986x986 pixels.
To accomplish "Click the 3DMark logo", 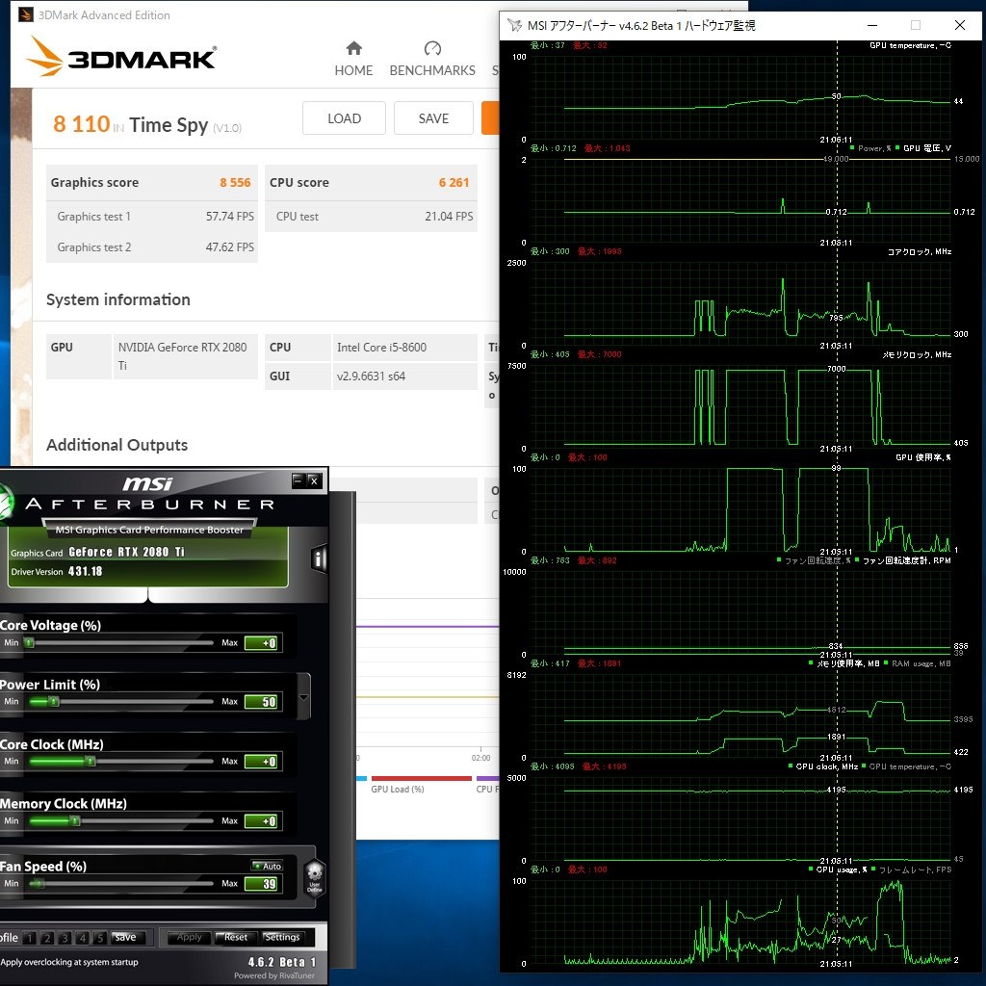I will [x=121, y=57].
